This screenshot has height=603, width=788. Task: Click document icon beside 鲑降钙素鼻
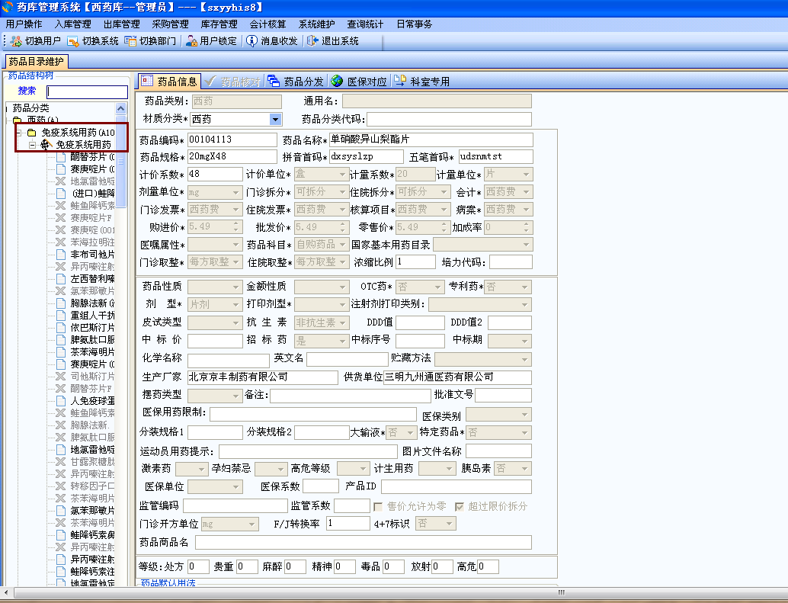pyautogui.click(x=61, y=534)
